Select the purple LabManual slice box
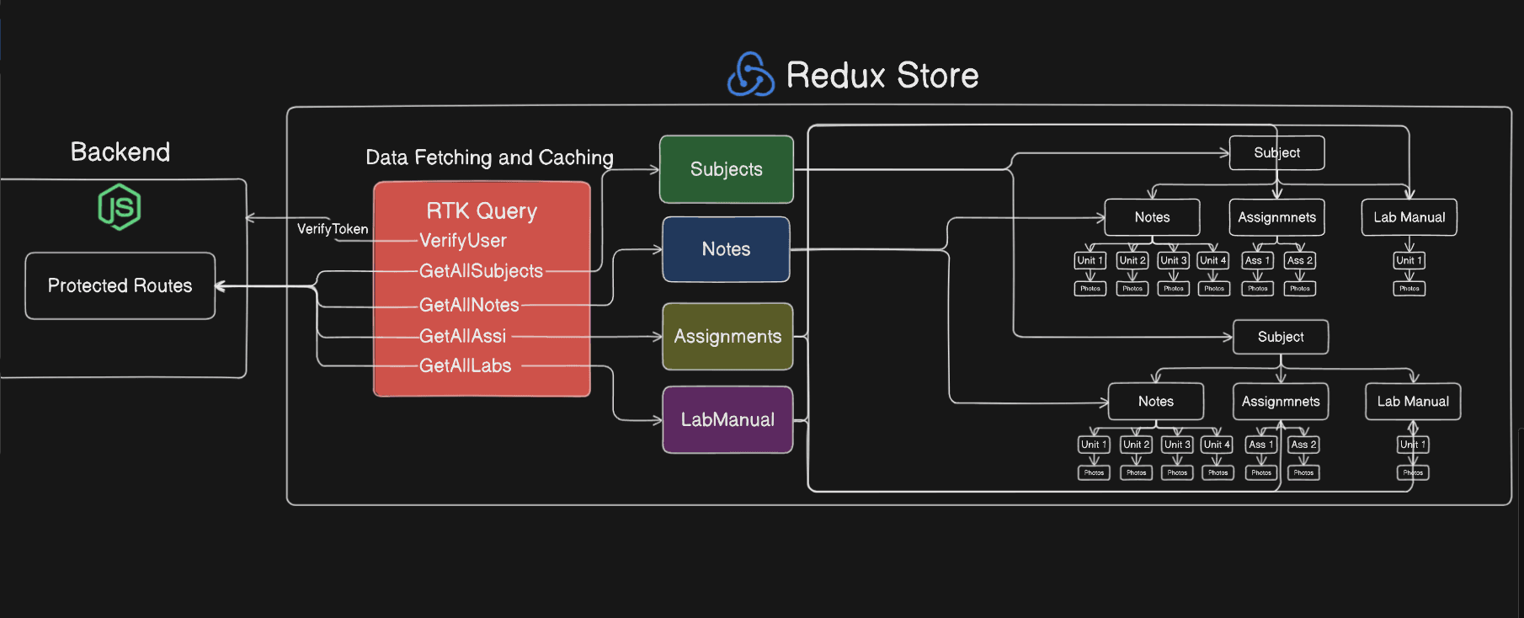This screenshot has height=618, width=1524. pyautogui.click(x=727, y=419)
